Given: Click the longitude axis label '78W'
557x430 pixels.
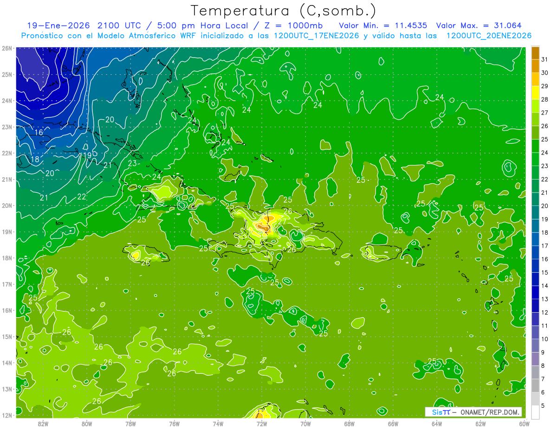Looking at the screenshot, I should [130, 424].
